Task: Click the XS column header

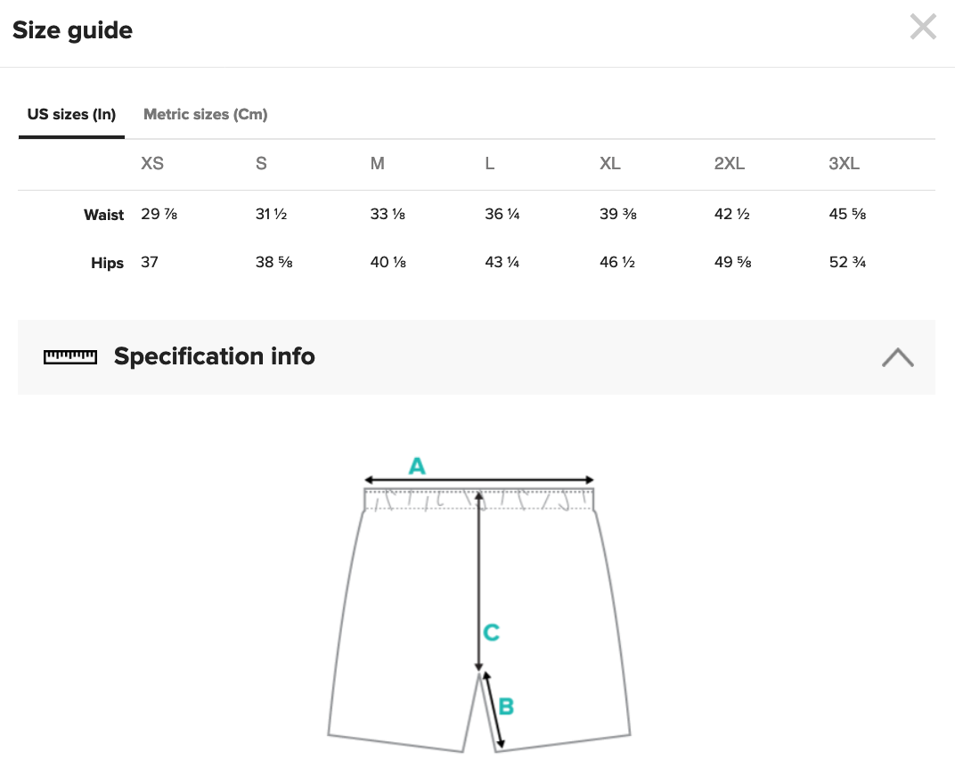Action: (152, 163)
